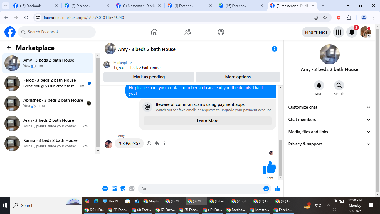The image size is (380, 214).
Task: Open emoji picker in message box
Action: (x=266, y=189)
